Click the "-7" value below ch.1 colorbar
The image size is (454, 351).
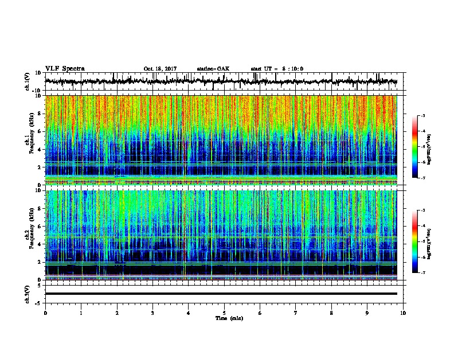[x=422, y=178]
